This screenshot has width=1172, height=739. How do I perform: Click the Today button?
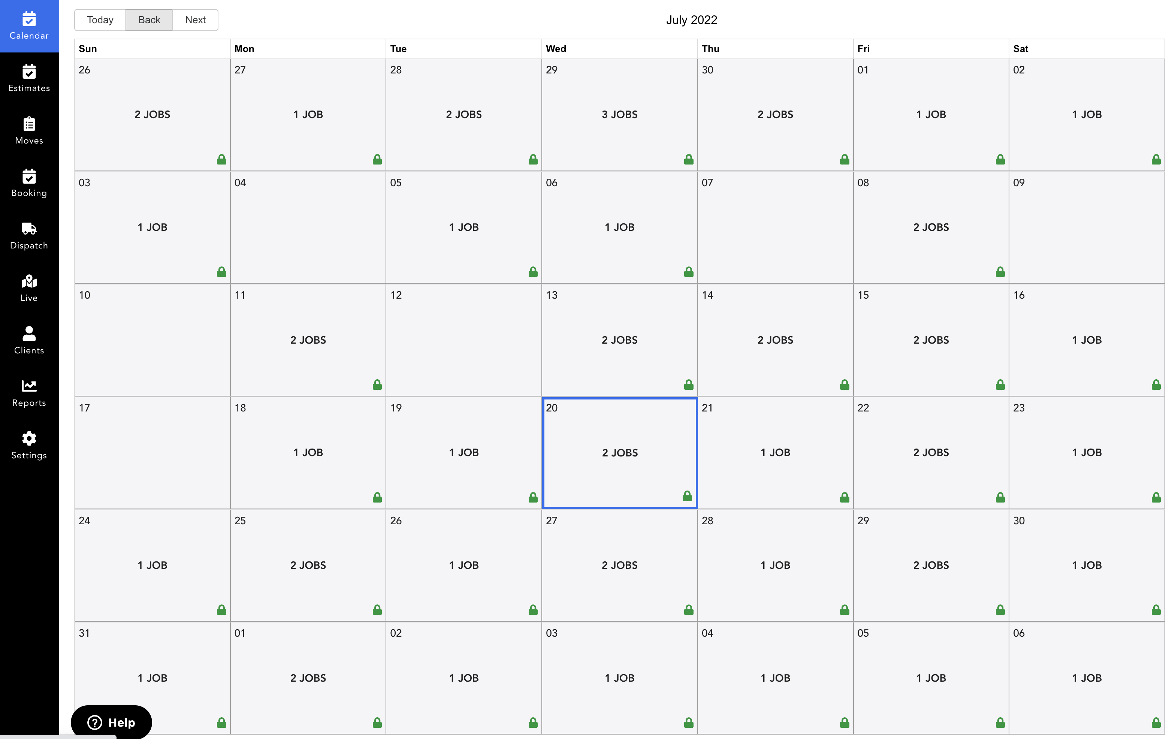101,19
